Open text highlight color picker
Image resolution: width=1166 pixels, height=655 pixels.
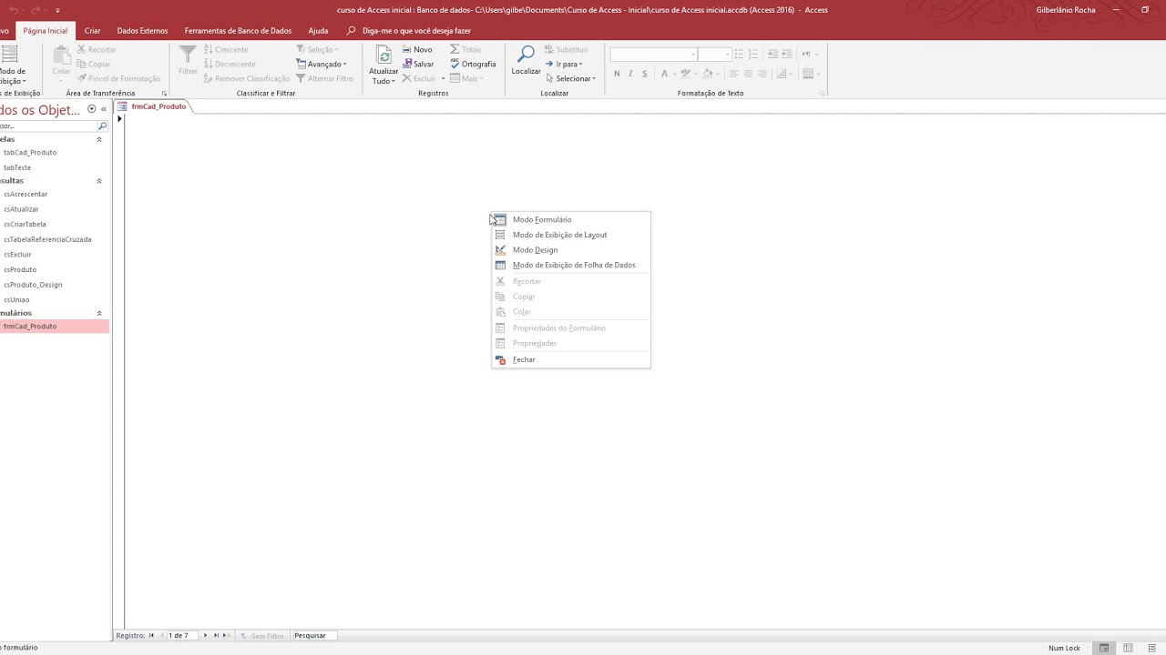(690, 74)
